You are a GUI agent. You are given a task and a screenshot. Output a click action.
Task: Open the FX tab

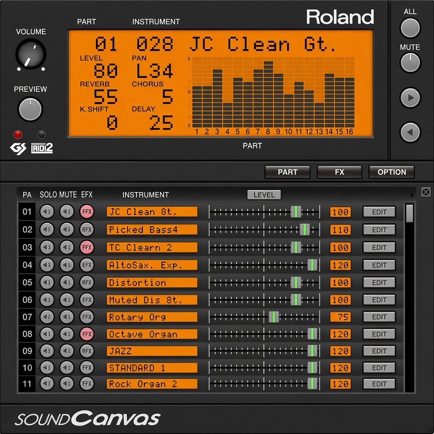click(x=339, y=172)
